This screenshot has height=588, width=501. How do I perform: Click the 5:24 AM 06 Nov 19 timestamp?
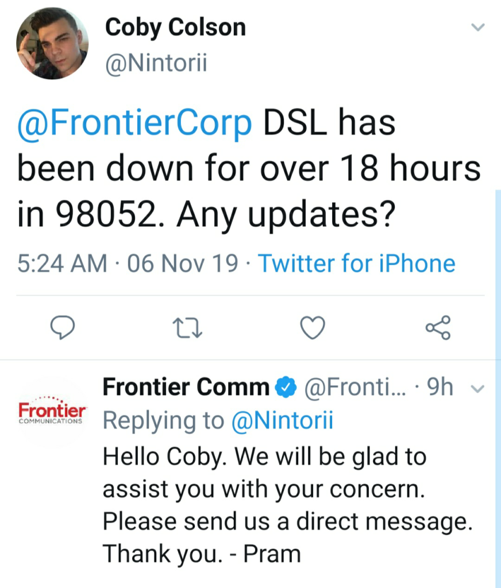128,264
